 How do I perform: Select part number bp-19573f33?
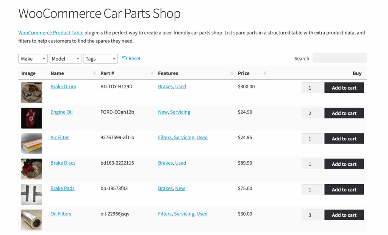pos(114,188)
